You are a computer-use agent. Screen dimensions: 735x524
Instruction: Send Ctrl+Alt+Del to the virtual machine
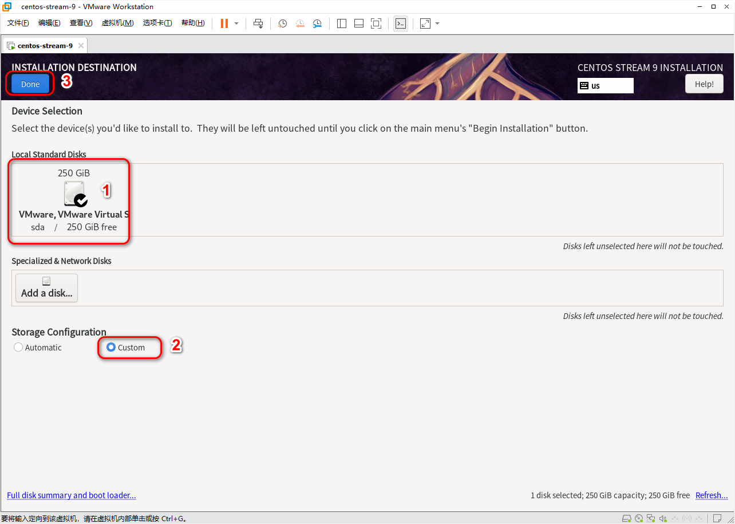tap(259, 23)
